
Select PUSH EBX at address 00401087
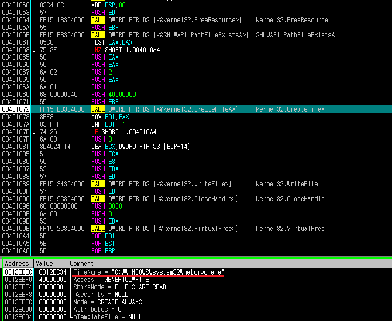[105, 169]
